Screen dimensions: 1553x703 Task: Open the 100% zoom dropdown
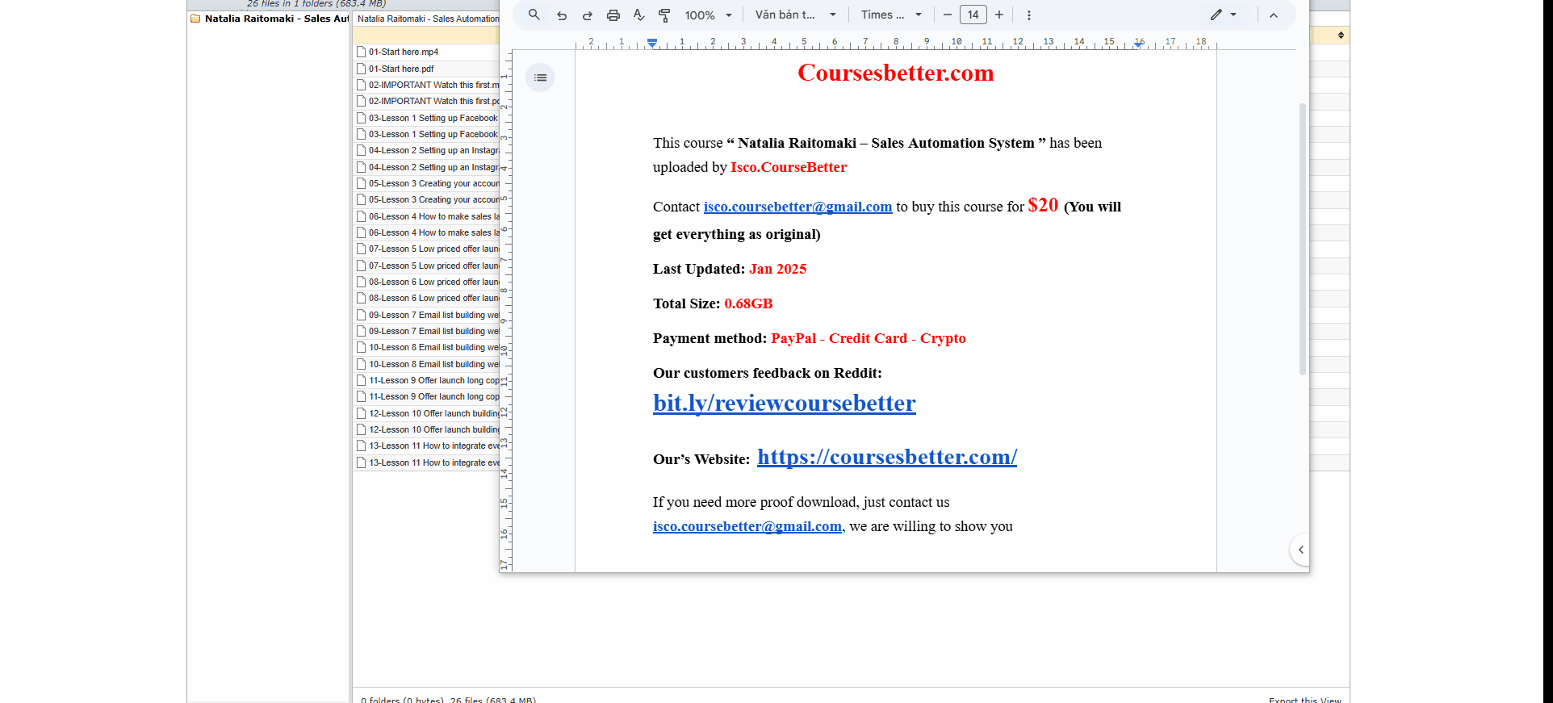click(708, 15)
